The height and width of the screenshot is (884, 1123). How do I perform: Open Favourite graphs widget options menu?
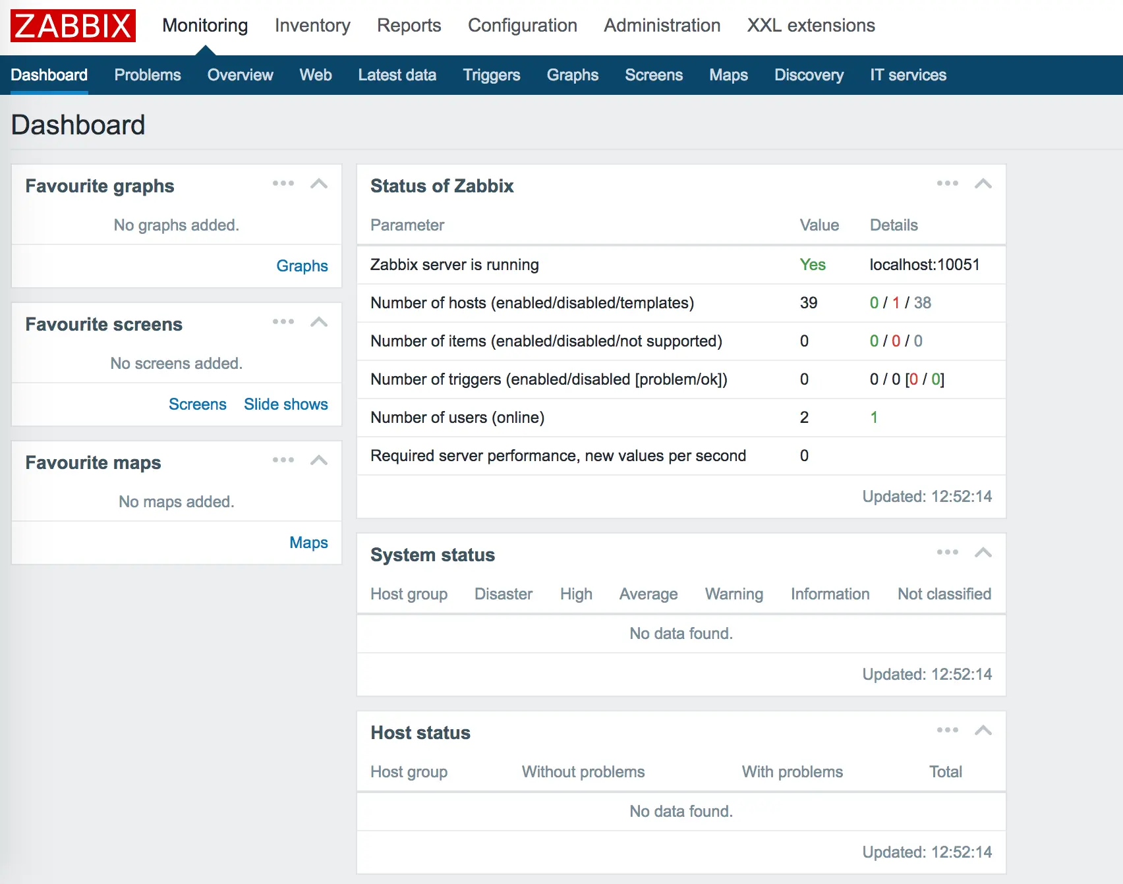pyautogui.click(x=283, y=183)
